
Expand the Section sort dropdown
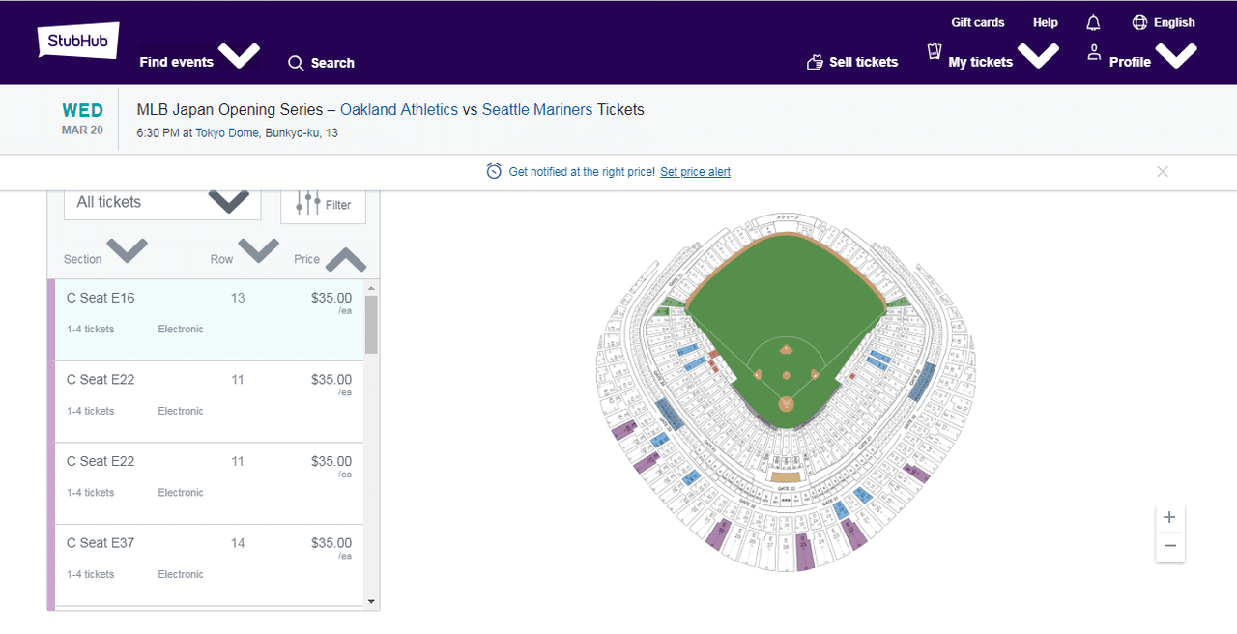click(x=126, y=251)
